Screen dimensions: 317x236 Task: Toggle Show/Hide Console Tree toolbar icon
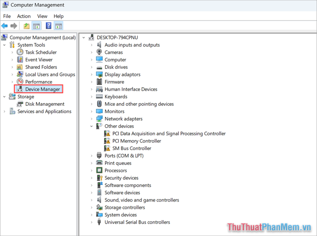pyautogui.click(x=36, y=26)
